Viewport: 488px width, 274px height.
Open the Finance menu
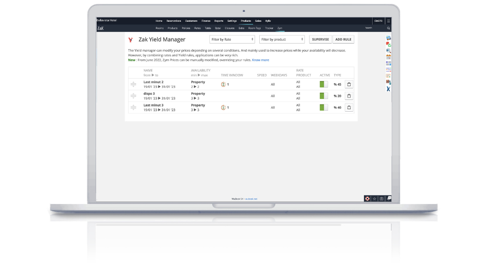click(x=206, y=21)
